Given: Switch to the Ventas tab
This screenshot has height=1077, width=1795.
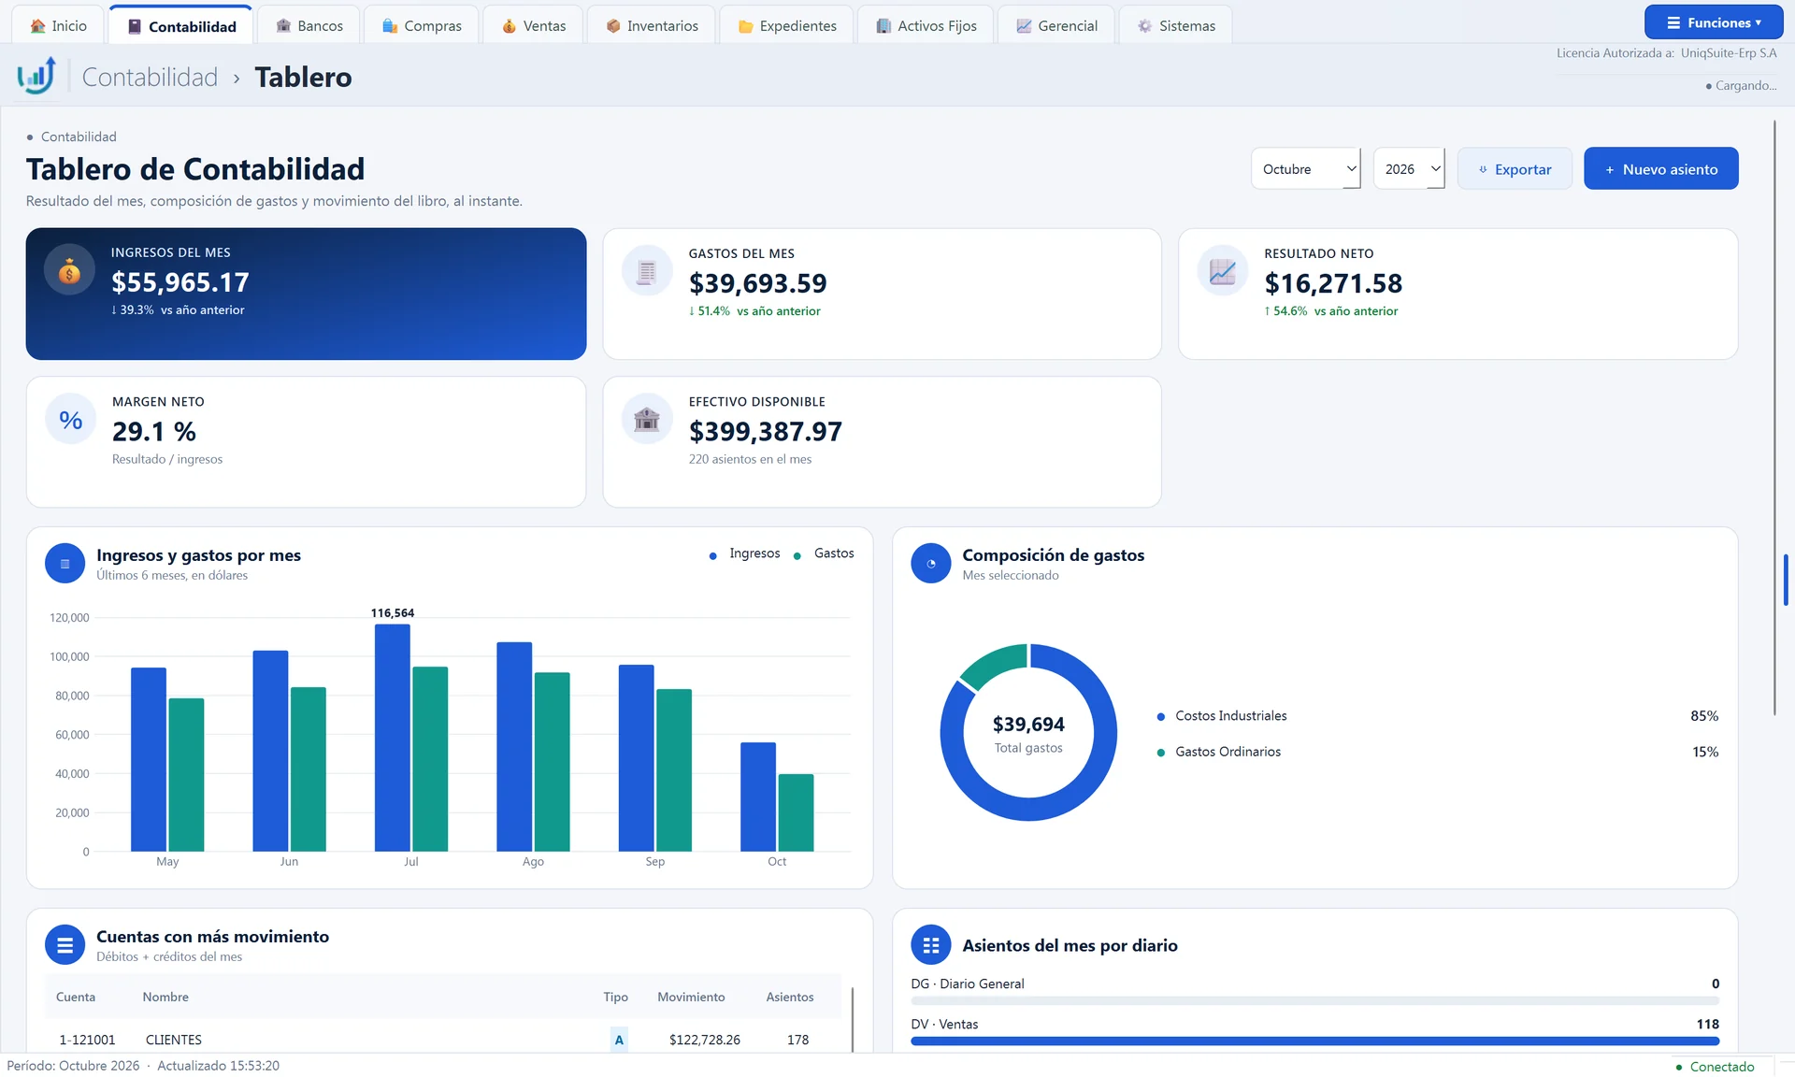Looking at the screenshot, I should [x=534, y=26].
